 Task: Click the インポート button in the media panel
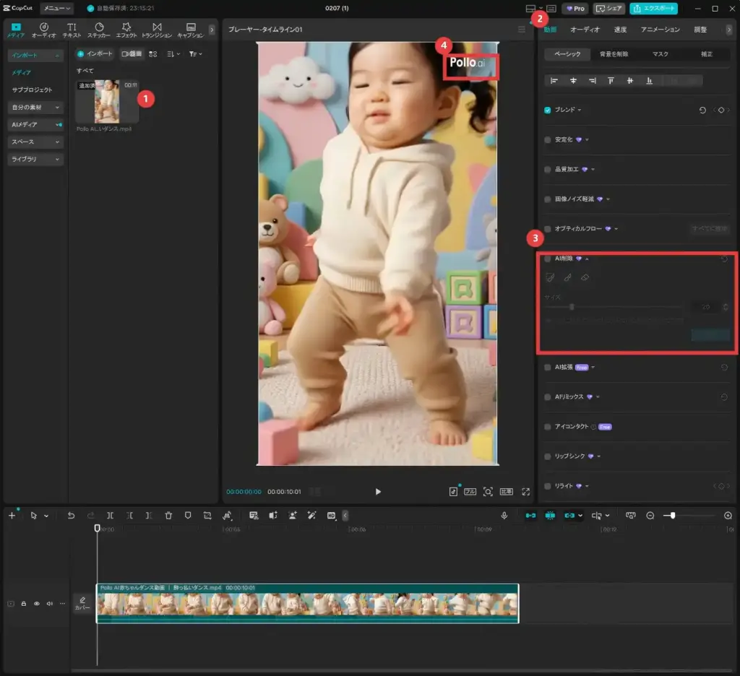[x=95, y=53]
